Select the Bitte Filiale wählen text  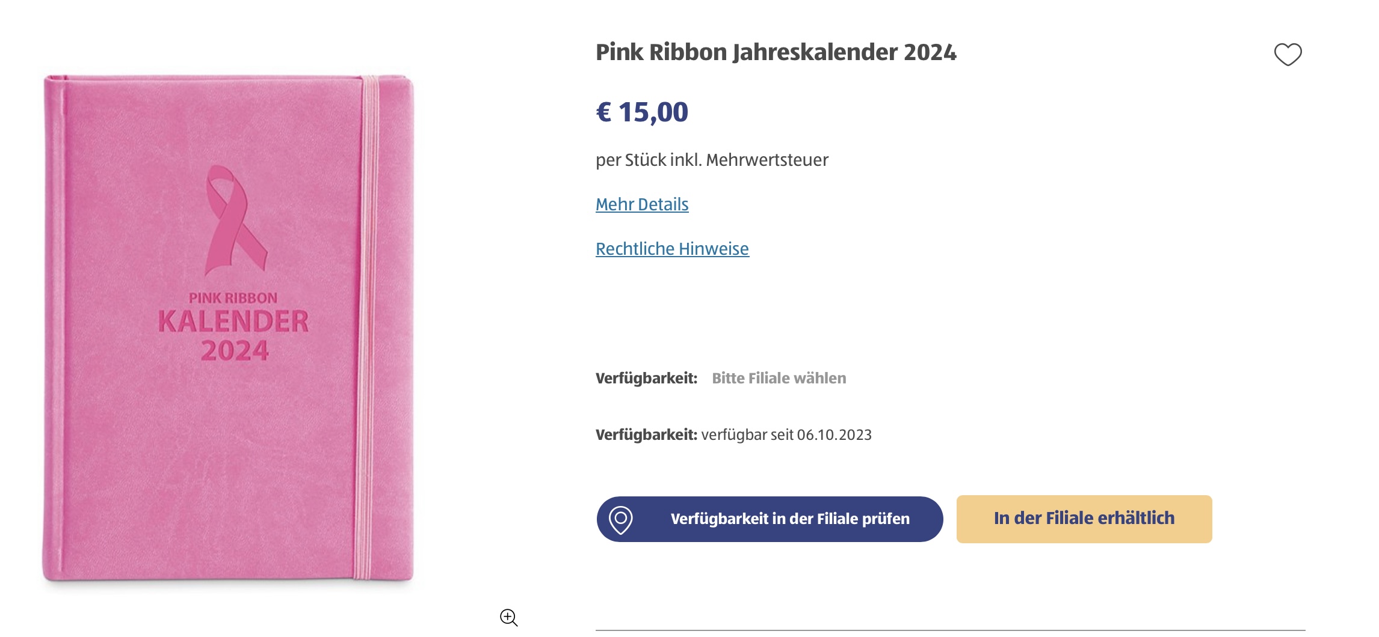coord(779,378)
